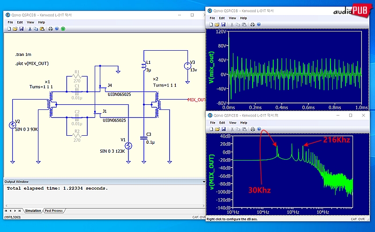Screen dimensions: 375x232
Task: Maximize the FFT window
Action: coord(351,115)
